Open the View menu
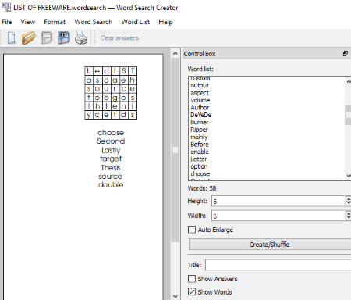The height and width of the screenshot is (300, 351). pos(28,22)
